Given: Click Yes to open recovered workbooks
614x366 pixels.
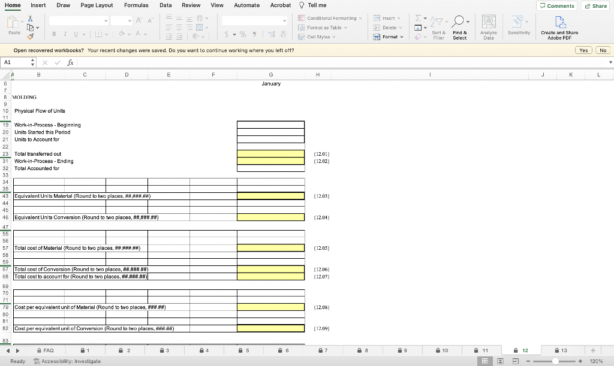Looking at the screenshot, I should coord(583,50).
